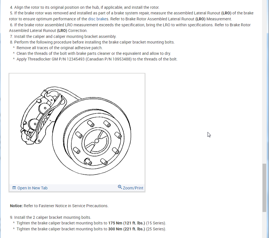Click the step 7 caliper install line
Viewport: 269px width, 238px height.
pyautogui.click(x=63, y=36)
